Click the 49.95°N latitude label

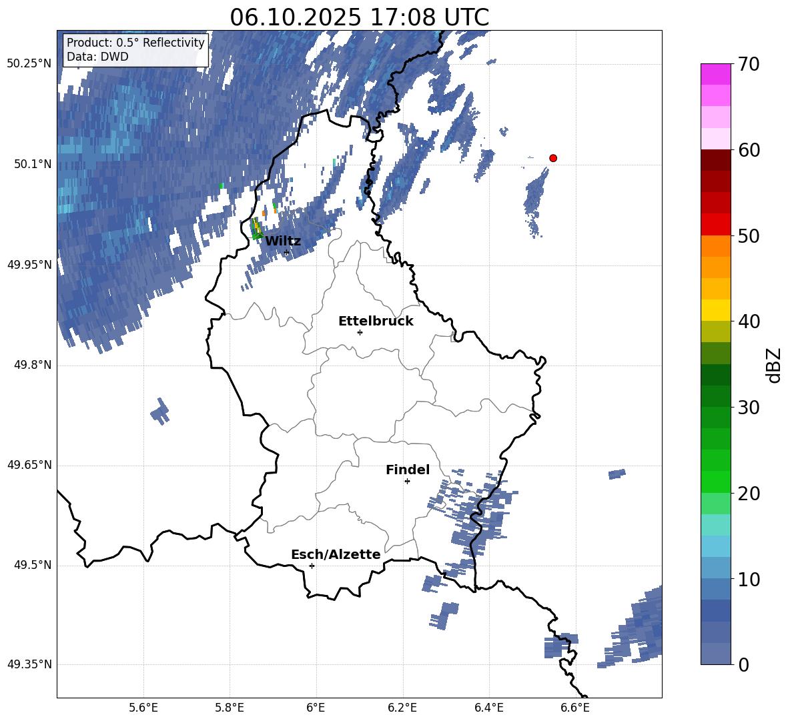coord(29,265)
